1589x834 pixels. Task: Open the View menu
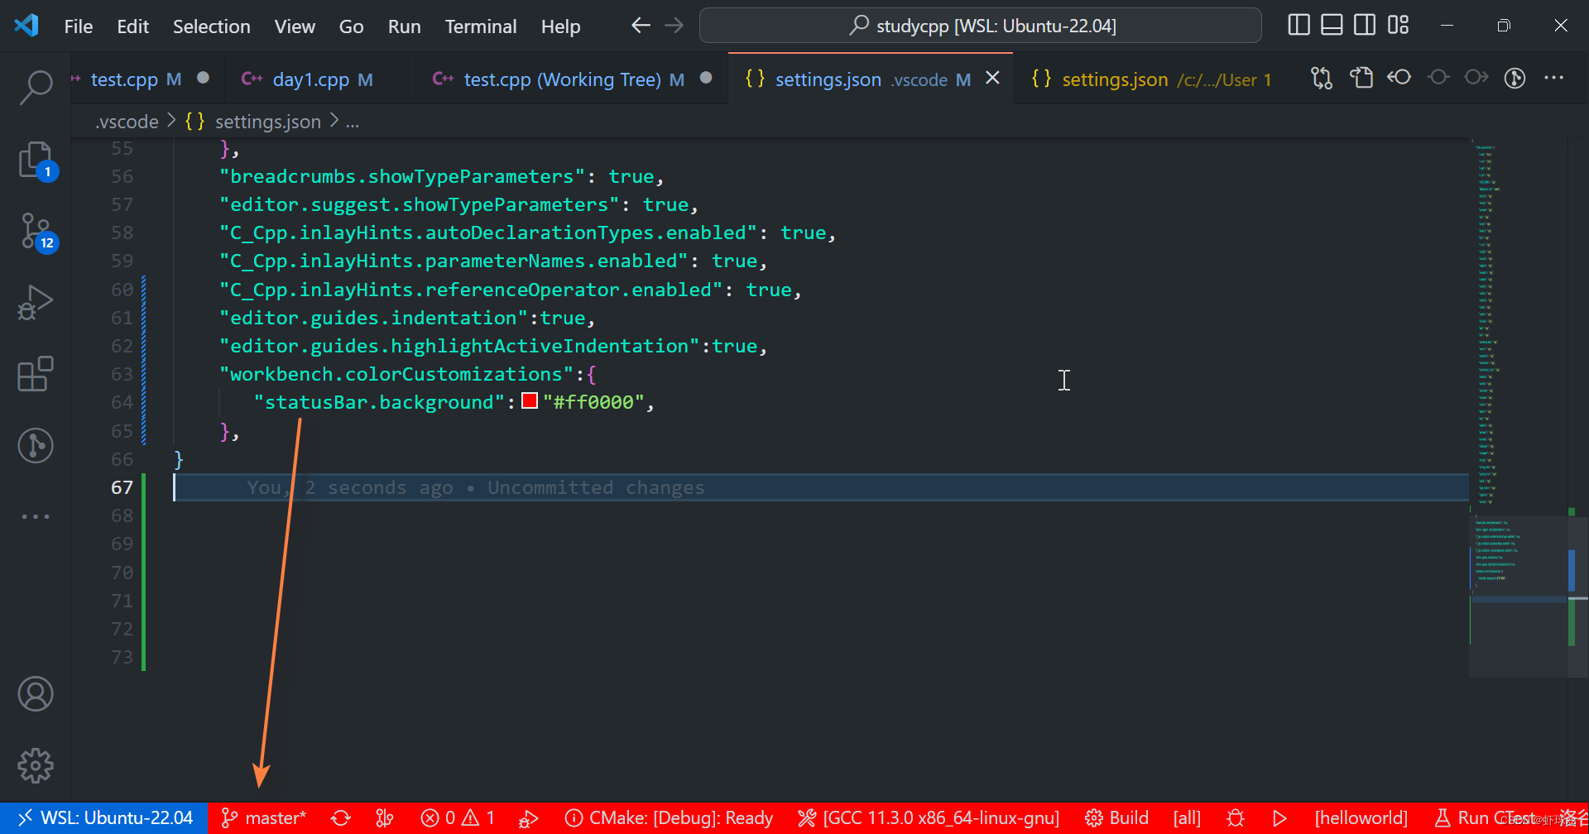(x=295, y=26)
